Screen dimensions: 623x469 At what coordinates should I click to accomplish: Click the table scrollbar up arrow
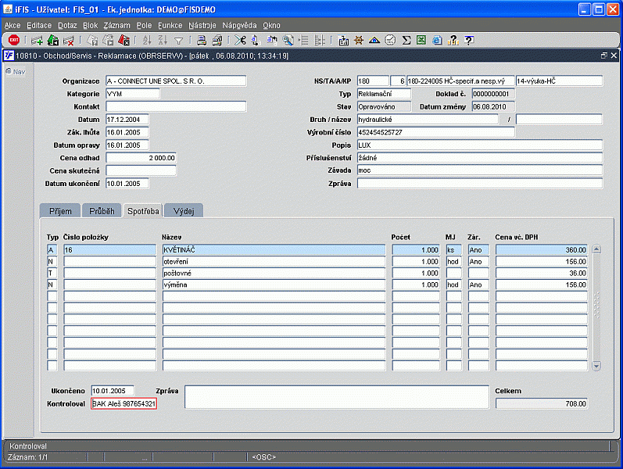pyautogui.click(x=596, y=249)
